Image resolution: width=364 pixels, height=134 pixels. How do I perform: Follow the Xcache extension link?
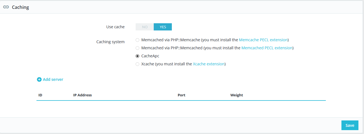click(209, 64)
